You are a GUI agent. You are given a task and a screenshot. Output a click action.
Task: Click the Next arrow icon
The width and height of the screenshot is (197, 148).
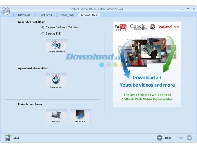coord(189,138)
